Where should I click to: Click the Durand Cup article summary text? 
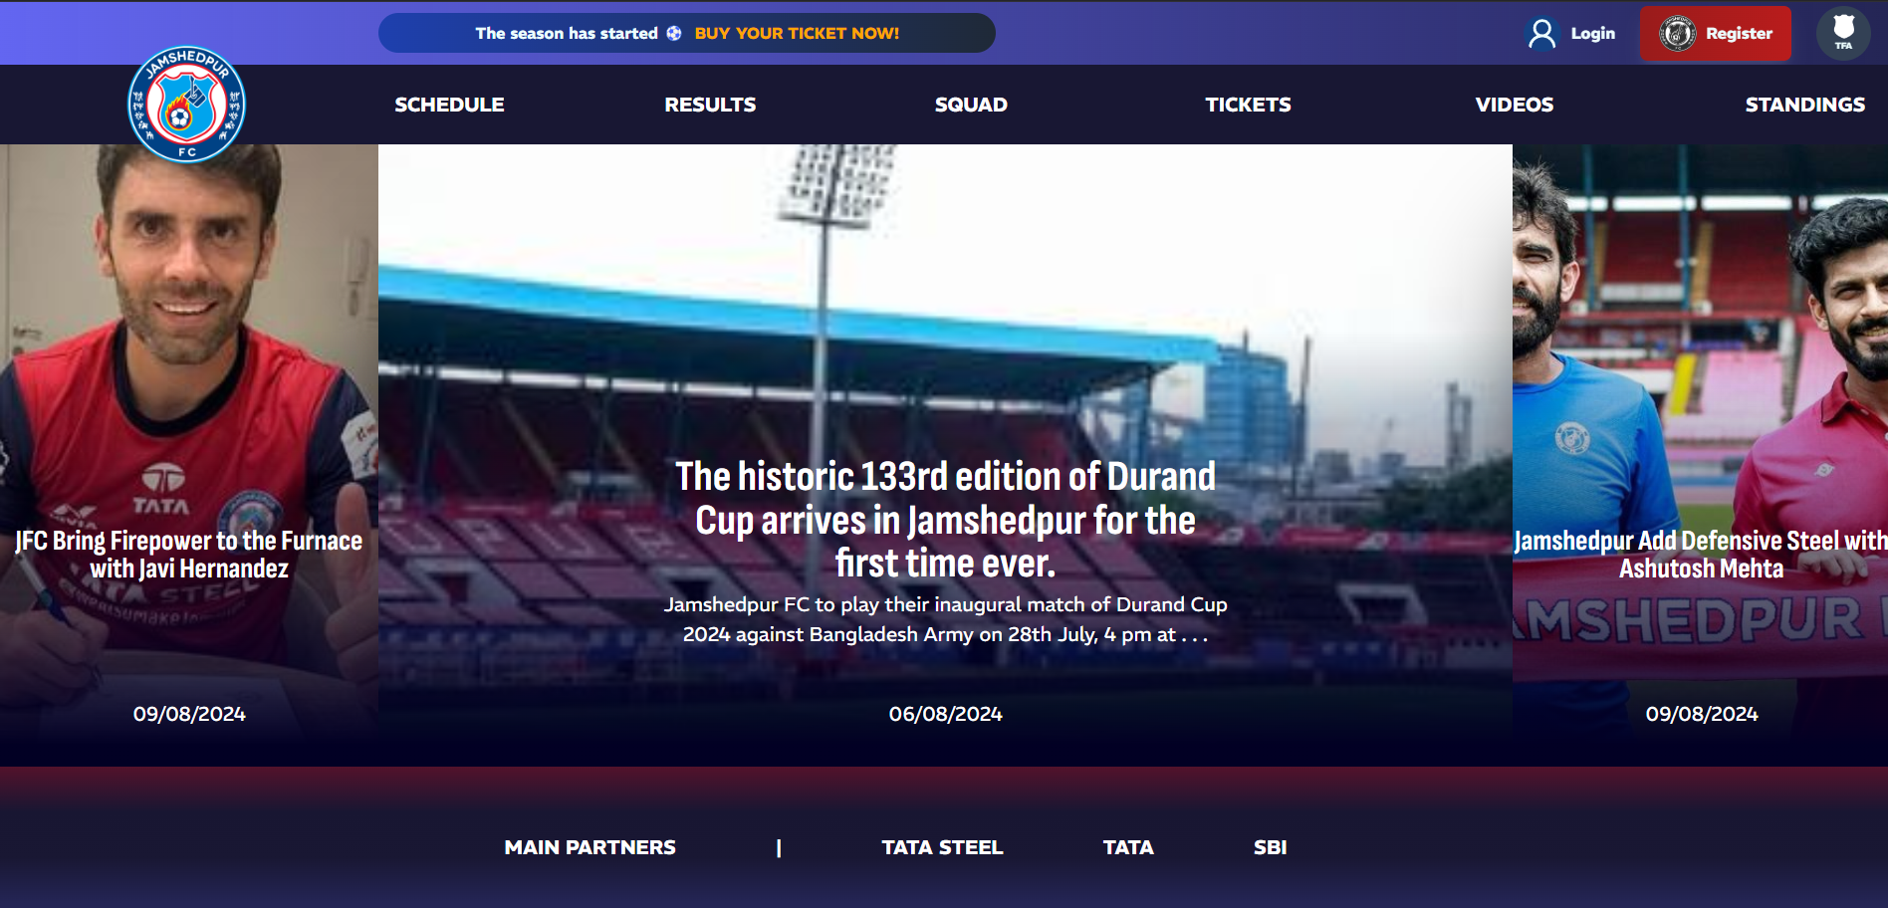(x=945, y=619)
